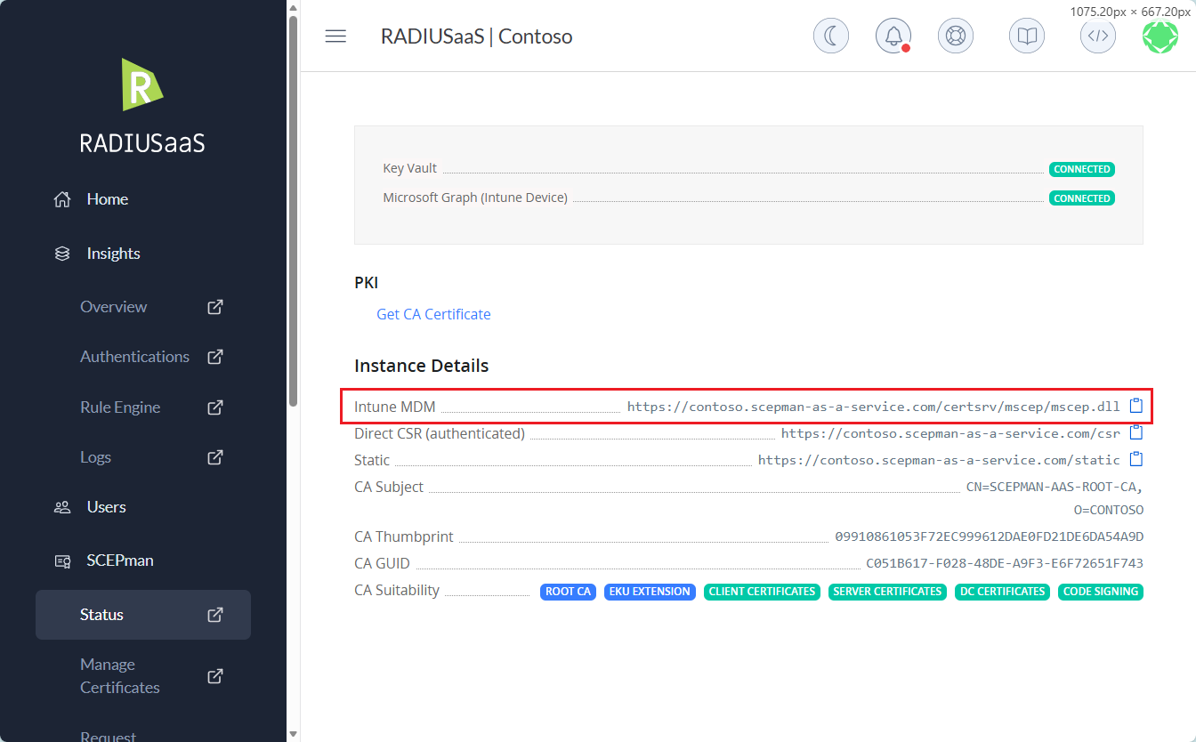
Task: Open the Authentications insights page
Action: click(134, 357)
